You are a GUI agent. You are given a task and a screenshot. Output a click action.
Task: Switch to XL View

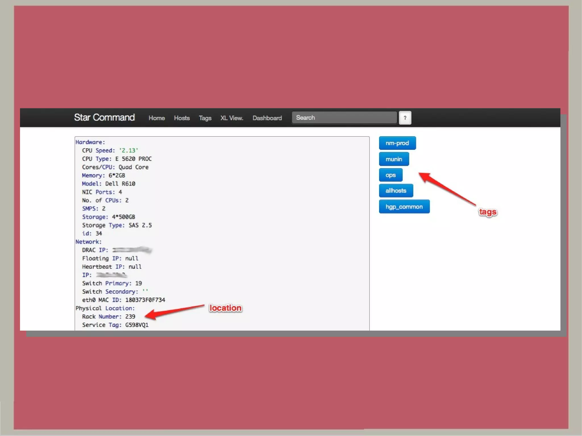pyautogui.click(x=232, y=118)
